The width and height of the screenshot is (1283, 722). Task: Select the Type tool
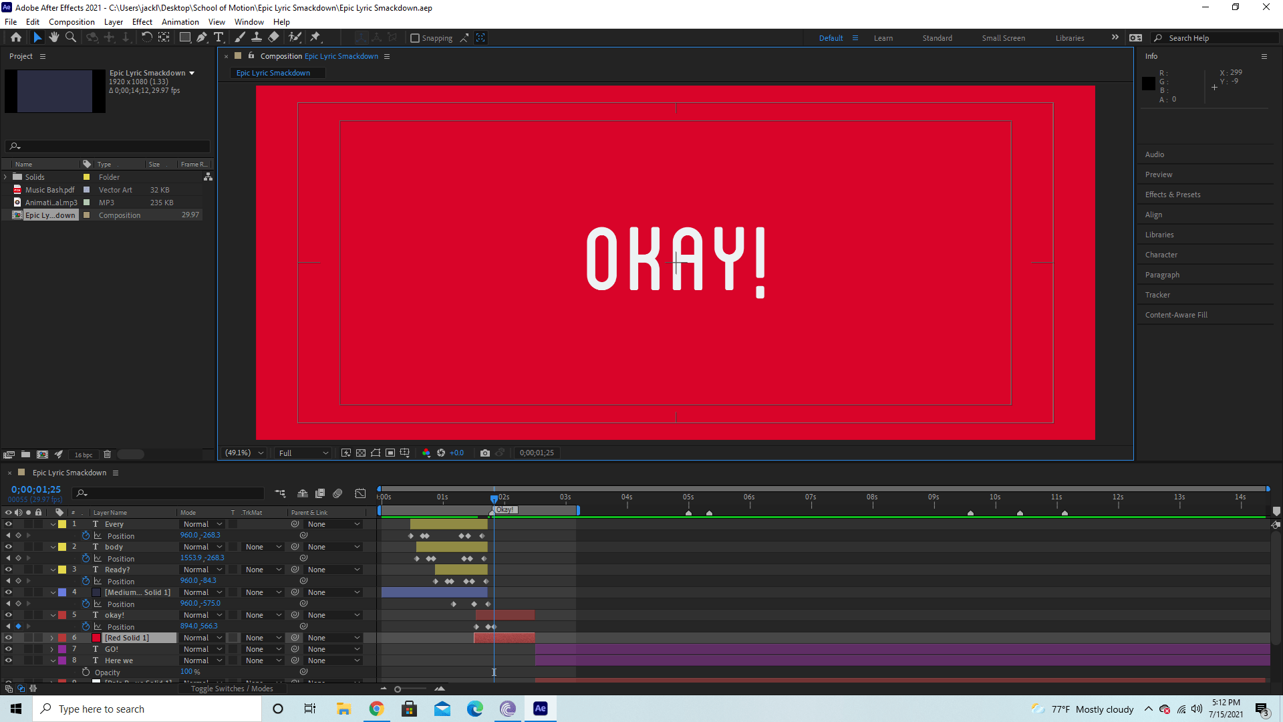219,37
